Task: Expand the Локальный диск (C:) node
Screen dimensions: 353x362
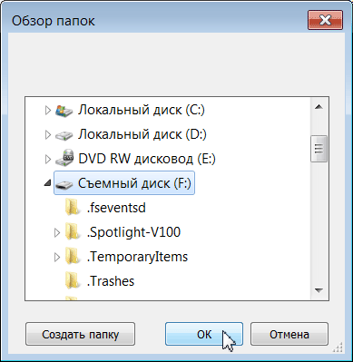Action: pyautogui.click(x=48, y=111)
